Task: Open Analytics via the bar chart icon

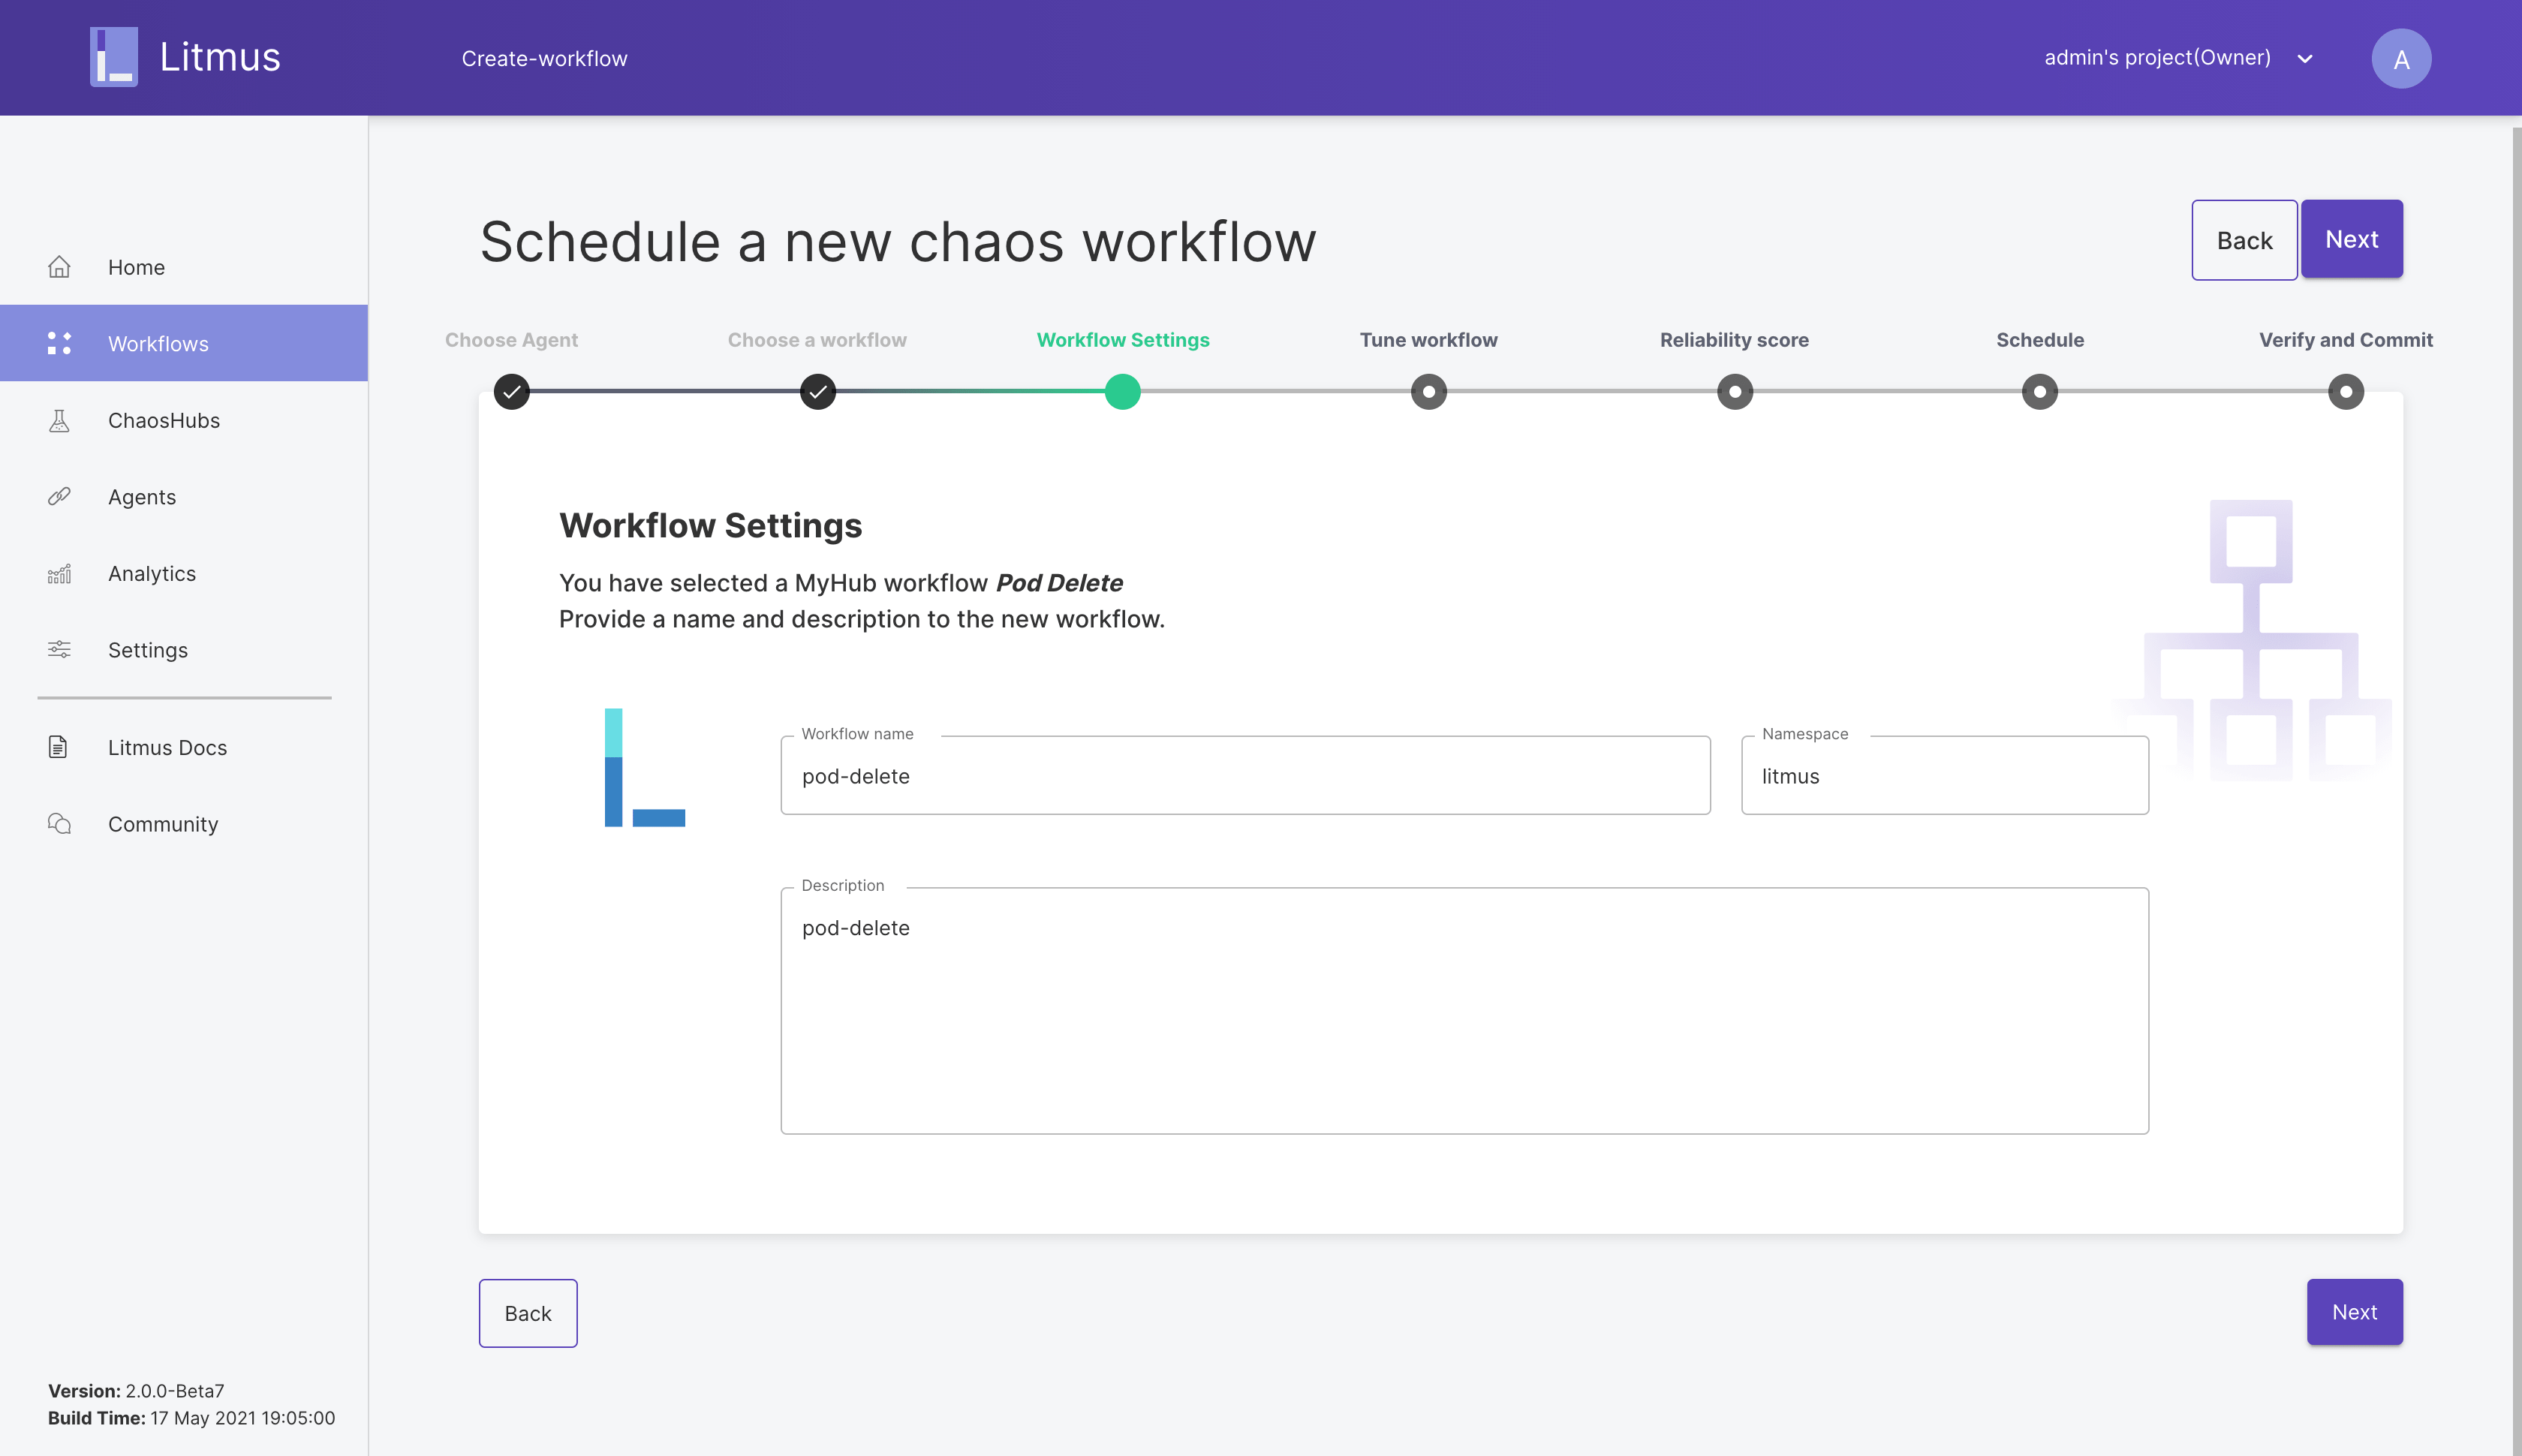Action: click(x=59, y=573)
